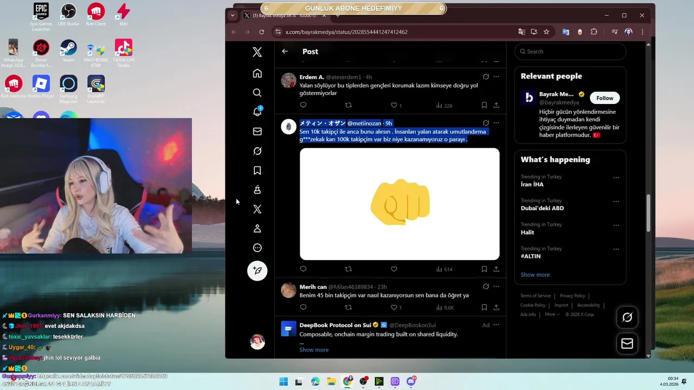Open Chrome three-dot menu
Image resolution: width=694 pixels, height=390 pixels.
(642, 32)
